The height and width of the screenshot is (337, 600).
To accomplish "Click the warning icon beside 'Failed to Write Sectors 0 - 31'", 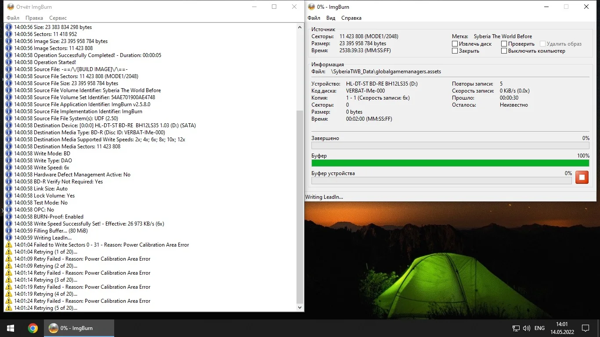I will [9, 245].
